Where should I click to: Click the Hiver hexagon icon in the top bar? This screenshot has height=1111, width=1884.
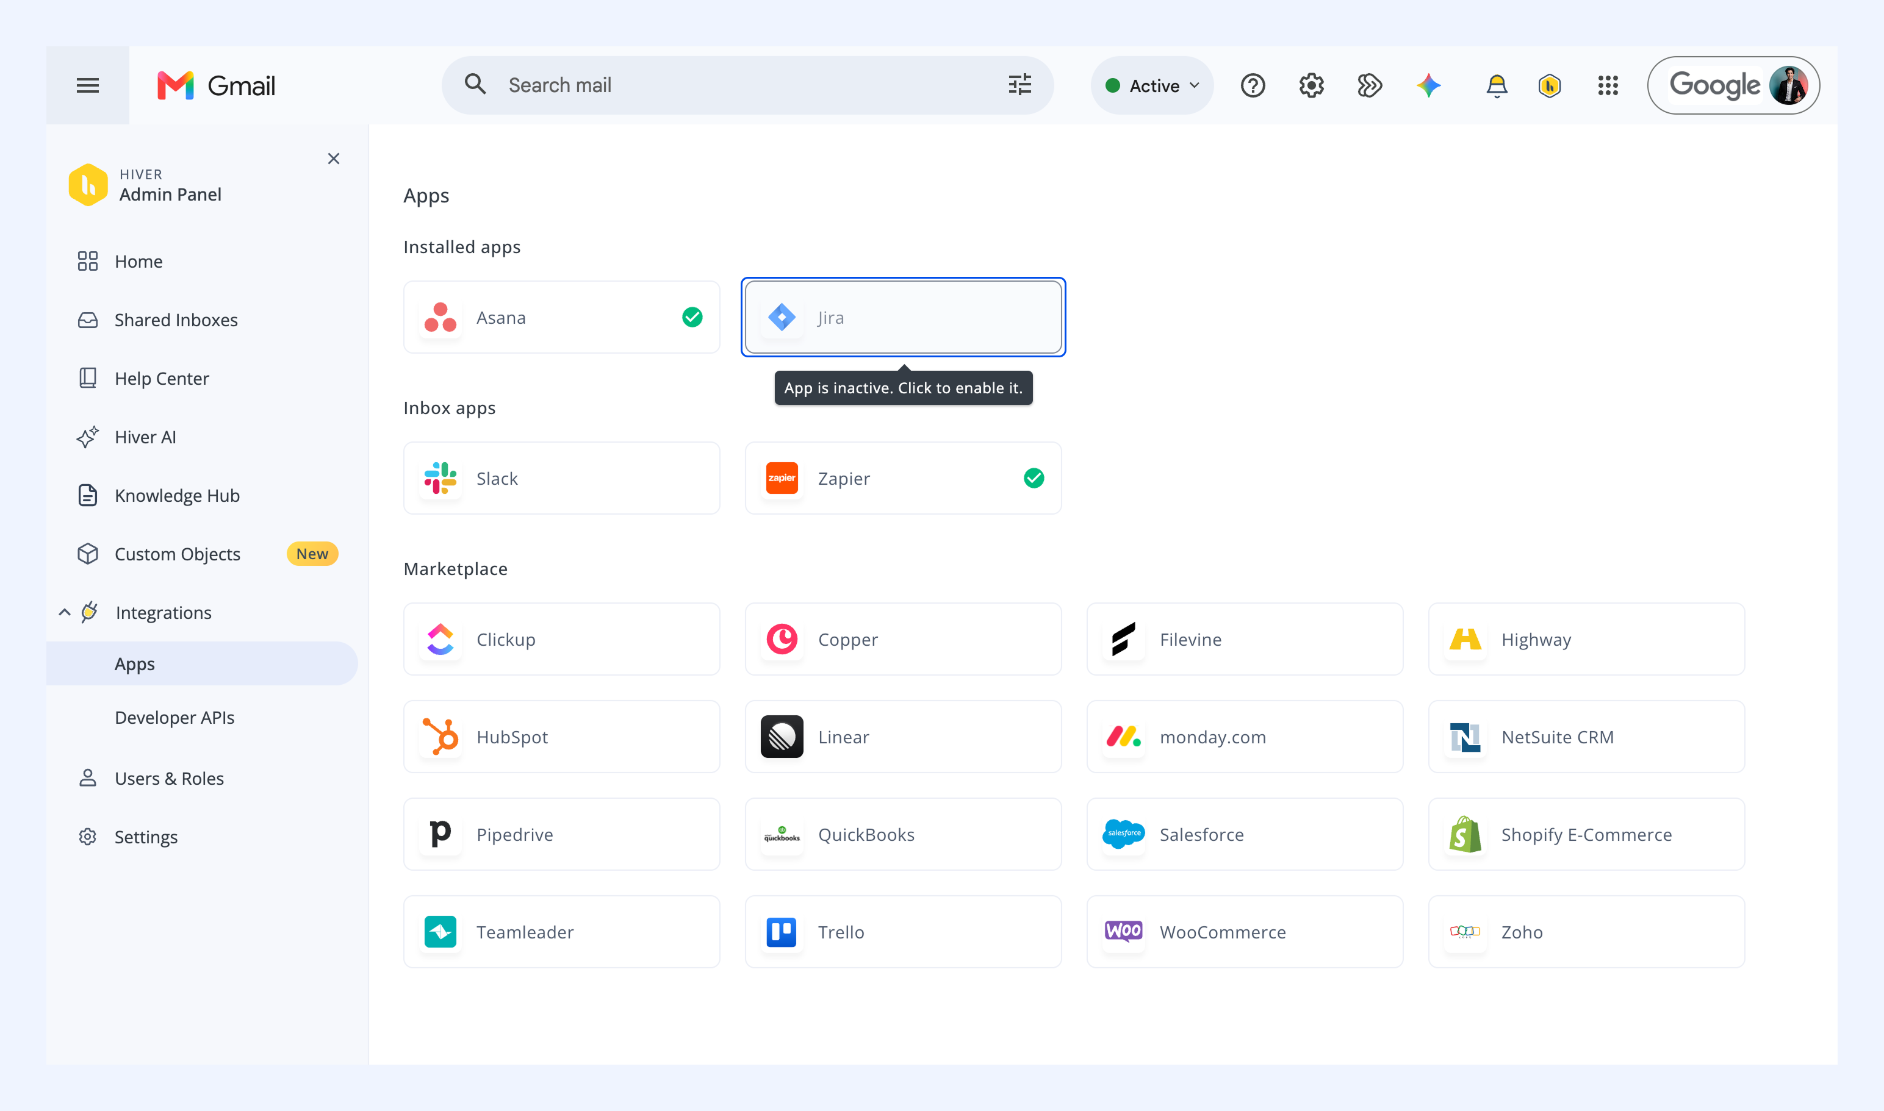1549,85
